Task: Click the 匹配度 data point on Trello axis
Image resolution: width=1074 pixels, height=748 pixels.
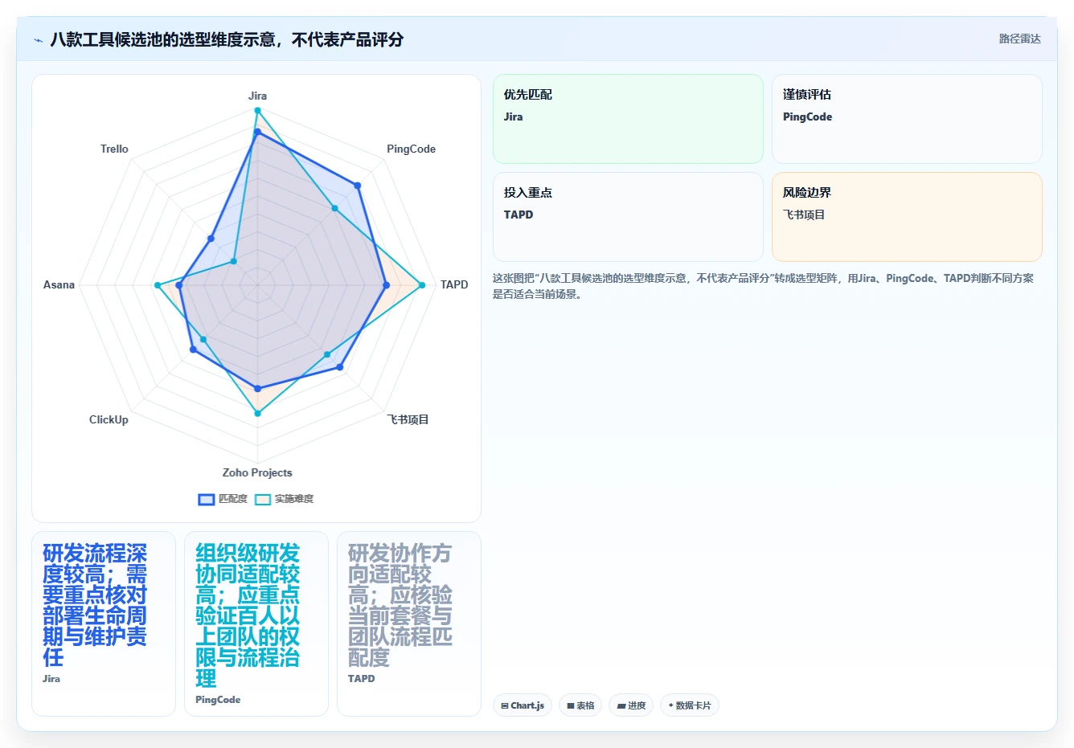Action: pyautogui.click(x=211, y=238)
